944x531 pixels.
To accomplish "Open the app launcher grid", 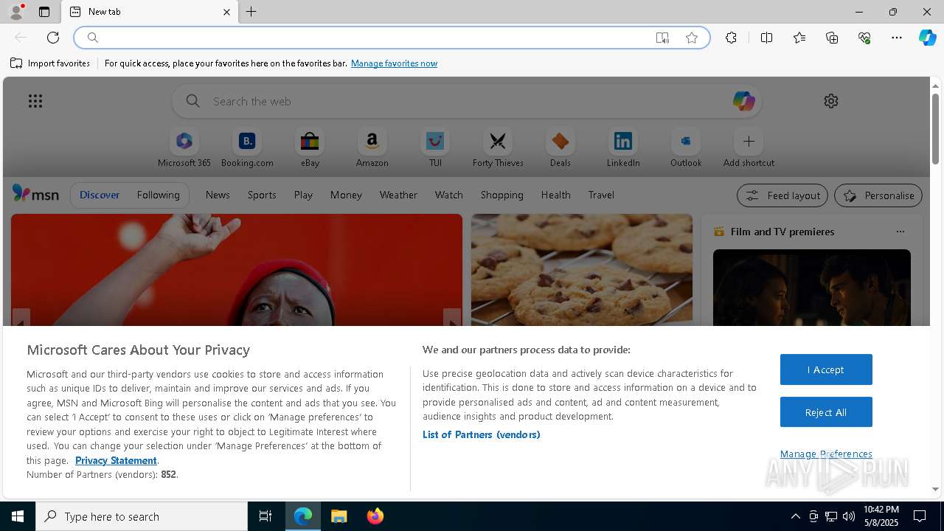I will click(x=35, y=101).
